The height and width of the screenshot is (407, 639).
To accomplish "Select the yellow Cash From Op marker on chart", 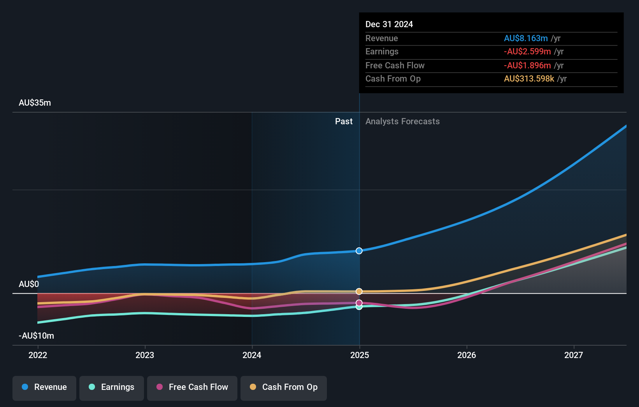I will 358,291.
